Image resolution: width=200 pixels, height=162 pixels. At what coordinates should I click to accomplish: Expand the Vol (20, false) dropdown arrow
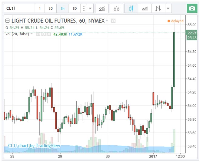click(32, 34)
